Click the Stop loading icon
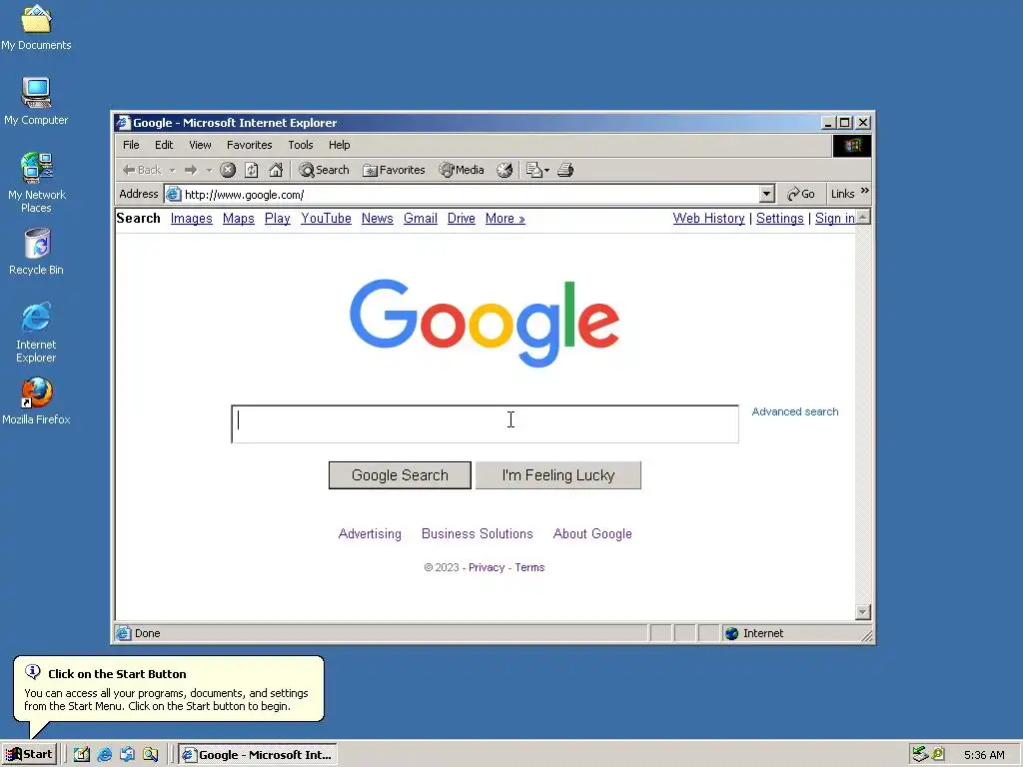1023x767 pixels. point(228,170)
